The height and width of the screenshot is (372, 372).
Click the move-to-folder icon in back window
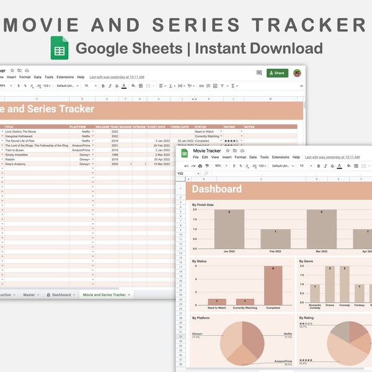click(x=19, y=71)
